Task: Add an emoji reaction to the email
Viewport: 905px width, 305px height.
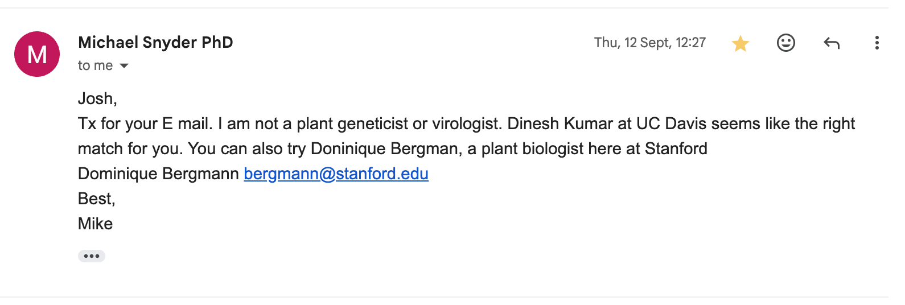Action: [x=785, y=43]
